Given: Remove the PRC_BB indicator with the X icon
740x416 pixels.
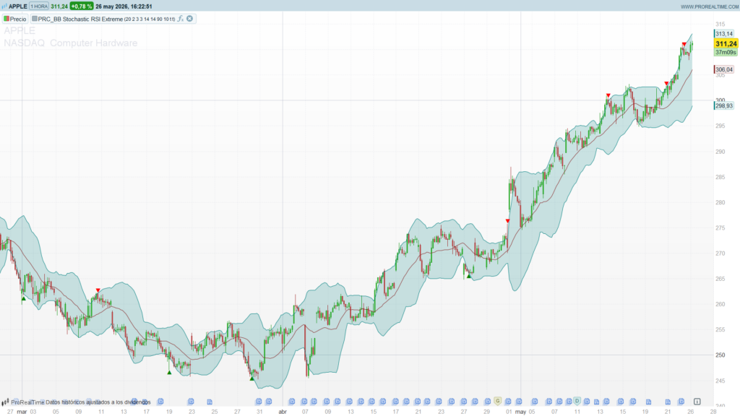Looking at the screenshot, I should click(x=190, y=19).
